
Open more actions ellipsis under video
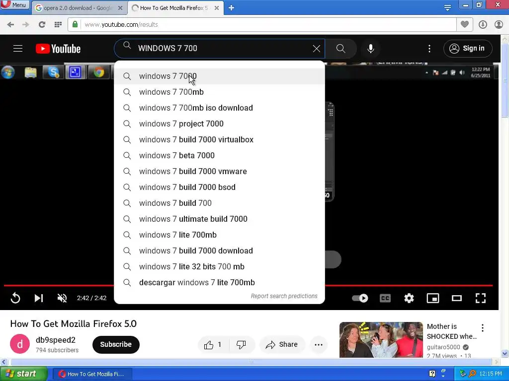tap(319, 345)
